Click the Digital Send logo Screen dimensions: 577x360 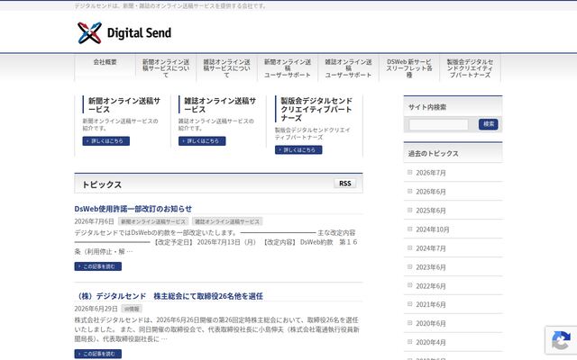[124, 32]
